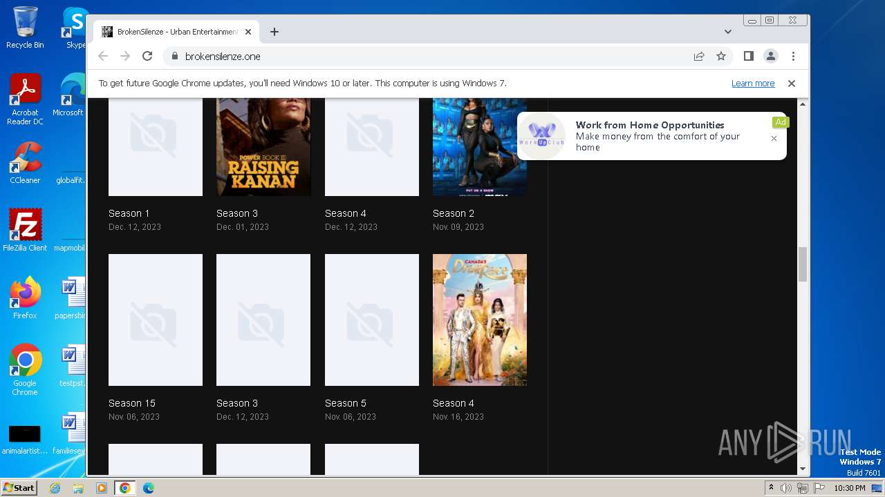The image size is (885, 497).
Task: Open the Action Center flag icon
Action: tap(818, 488)
